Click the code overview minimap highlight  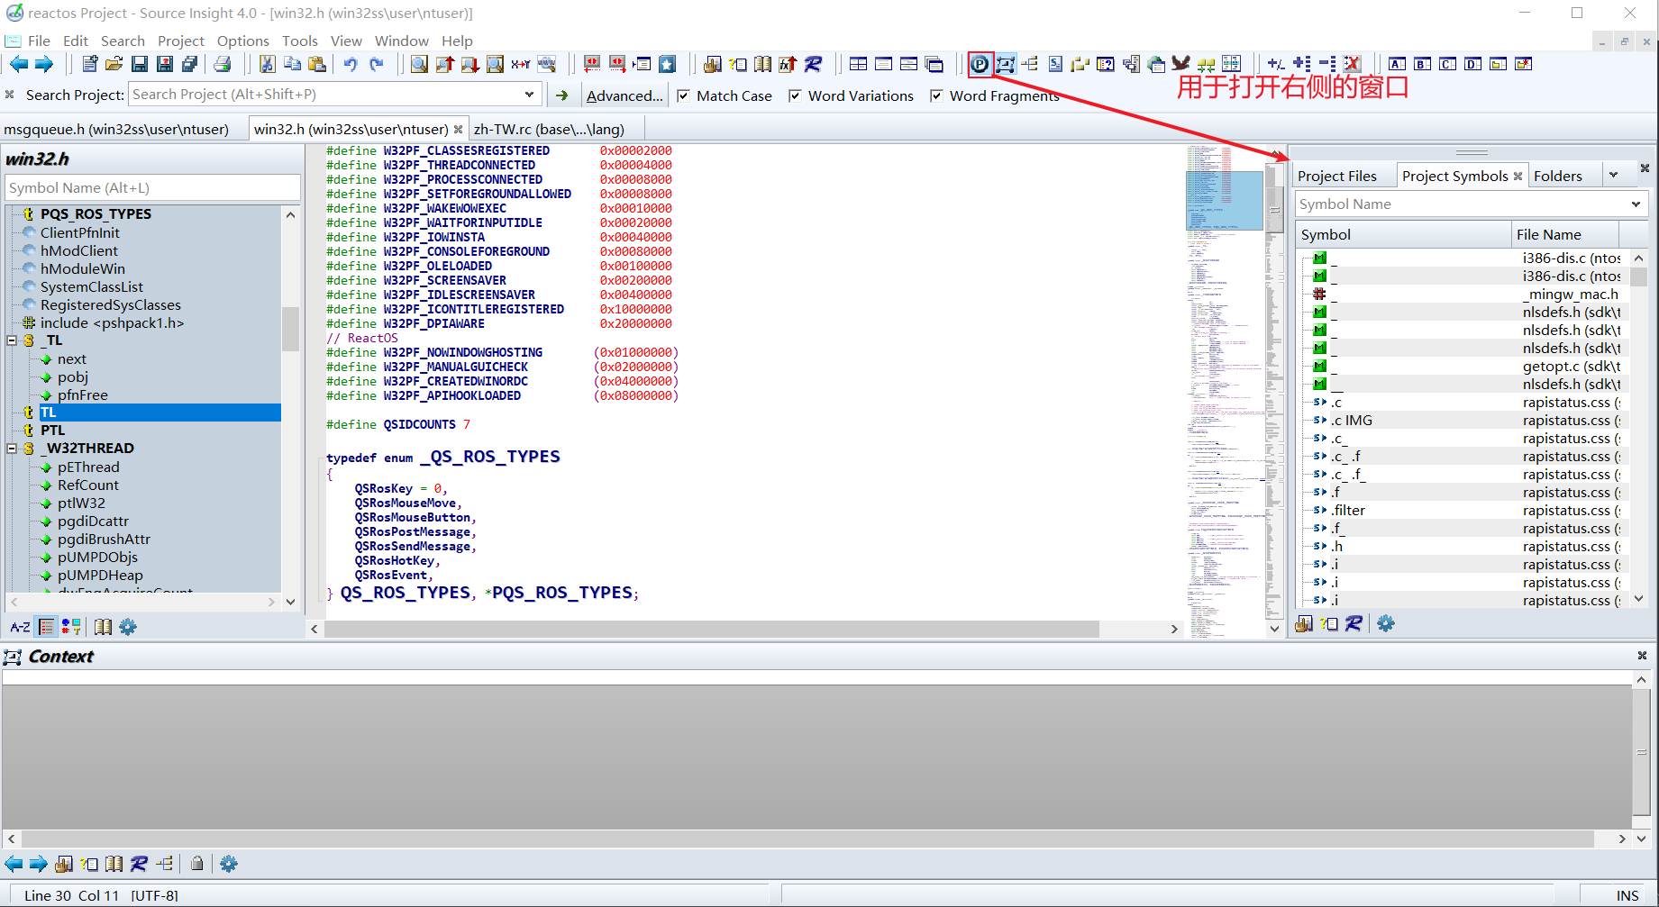[x=1224, y=200]
